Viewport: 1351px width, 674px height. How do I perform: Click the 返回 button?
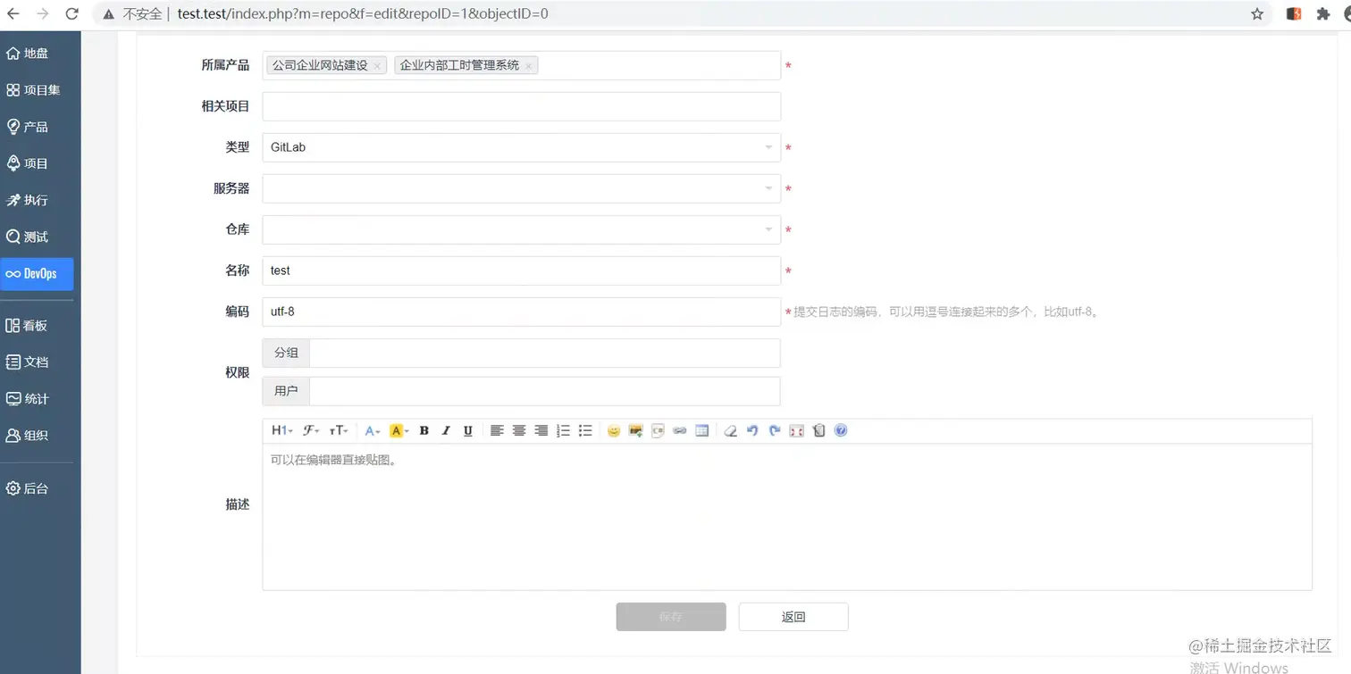793,617
